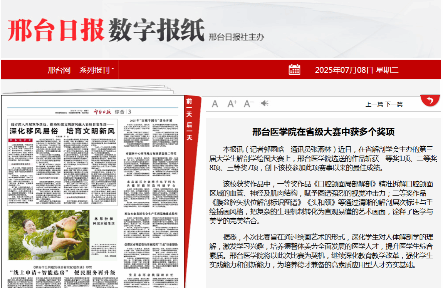Click the date 2025年07月08日 星期二
443x288 pixels.
click(x=356, y=70)
